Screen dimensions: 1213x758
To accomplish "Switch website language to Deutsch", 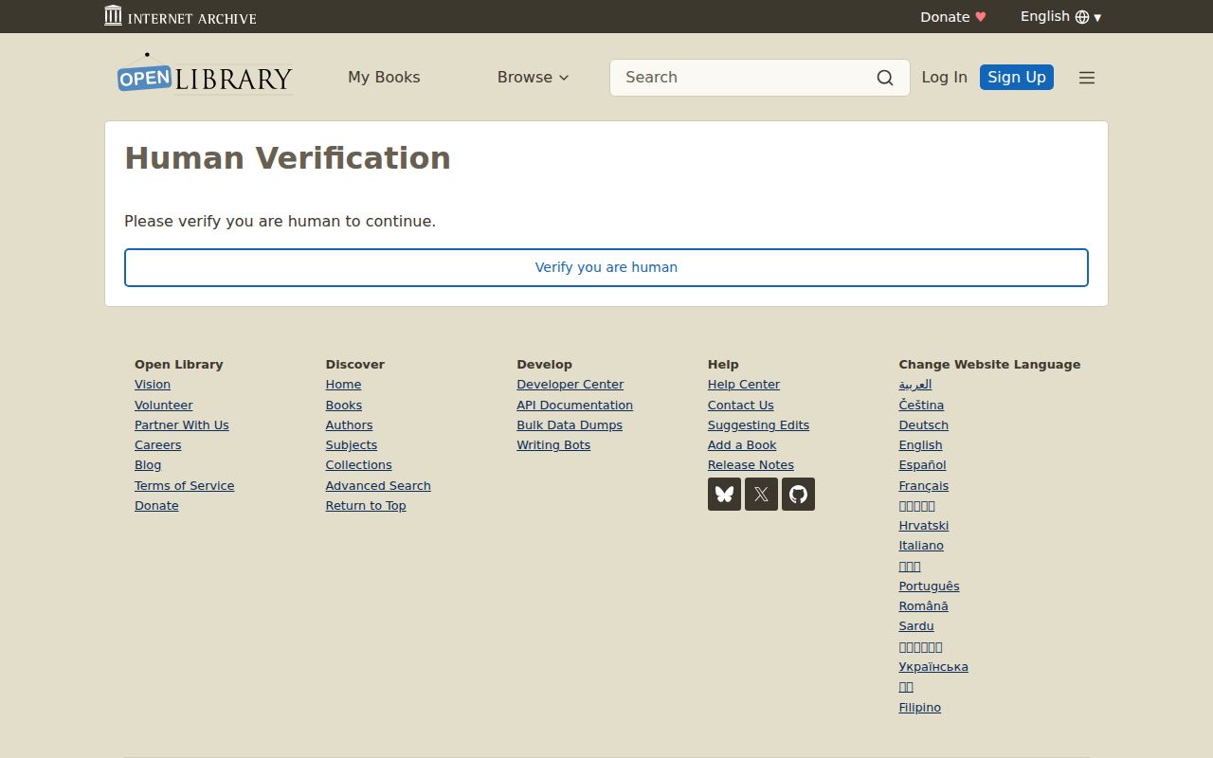I will pos(924,425).
